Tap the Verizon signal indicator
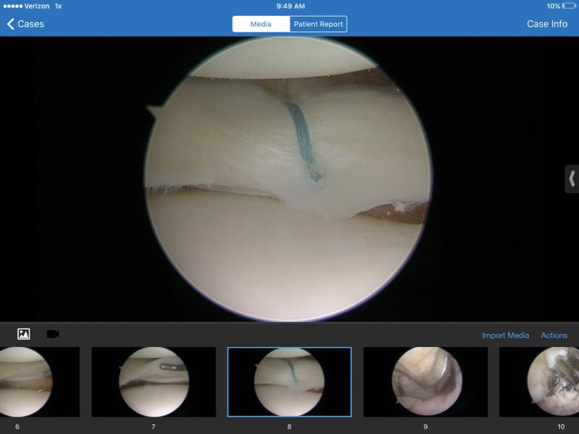Image resolution: width=579 pixels, height=434 pixels. 26,6
